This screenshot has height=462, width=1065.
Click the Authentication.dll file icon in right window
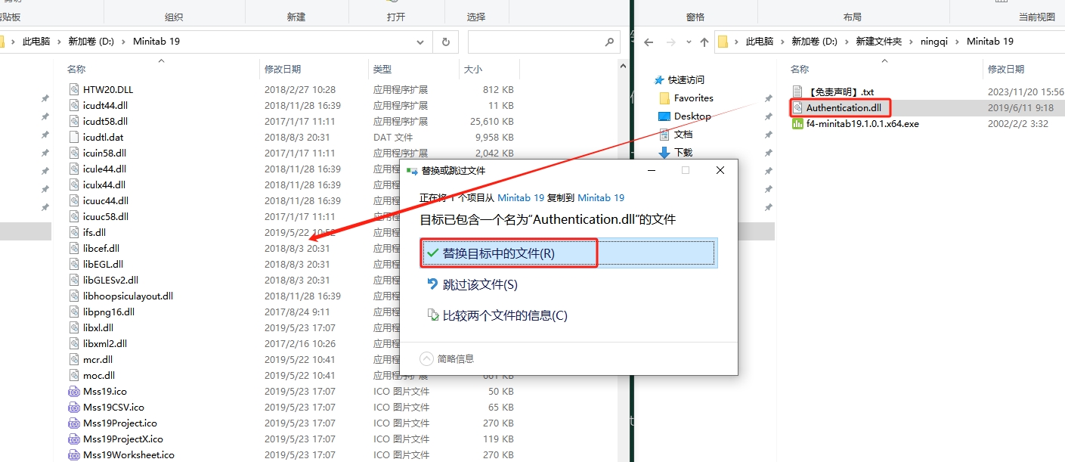coord(797,107)
